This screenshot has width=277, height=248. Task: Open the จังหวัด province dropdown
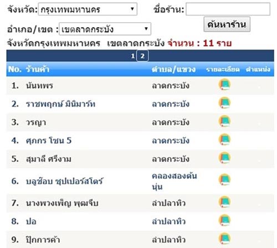(88, 9)
